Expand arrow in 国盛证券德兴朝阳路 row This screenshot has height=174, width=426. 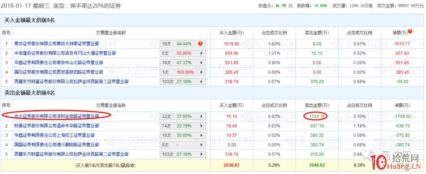pos(202,145)
